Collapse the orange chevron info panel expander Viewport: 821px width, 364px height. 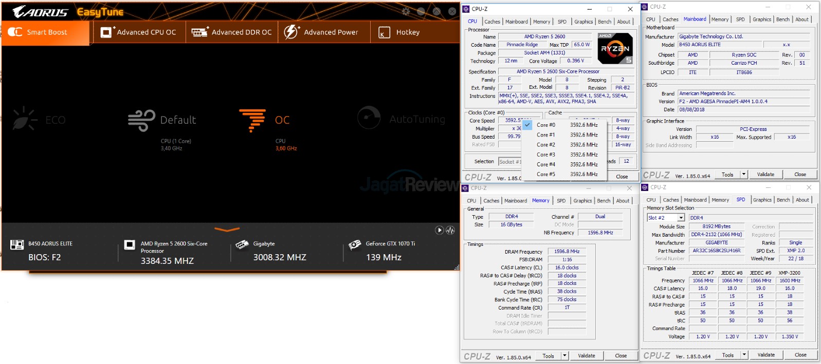[x=227, y=229]
